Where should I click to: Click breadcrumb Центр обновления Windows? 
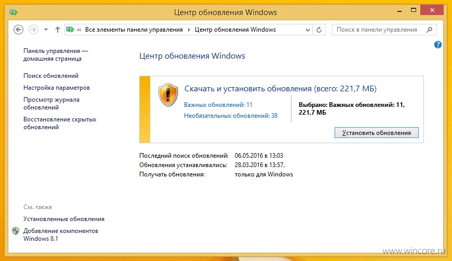(x=235, y=30)
